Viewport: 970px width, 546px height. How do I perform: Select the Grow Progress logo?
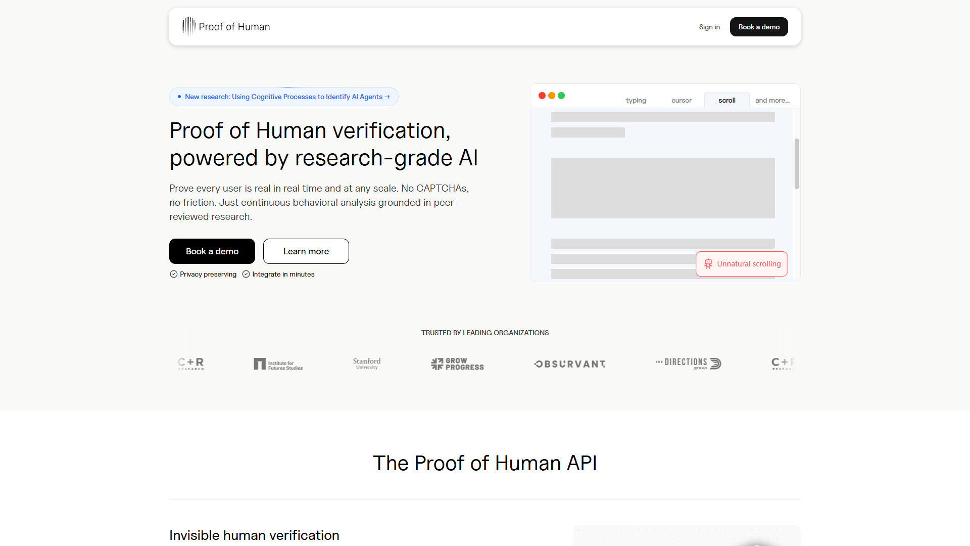457,364
